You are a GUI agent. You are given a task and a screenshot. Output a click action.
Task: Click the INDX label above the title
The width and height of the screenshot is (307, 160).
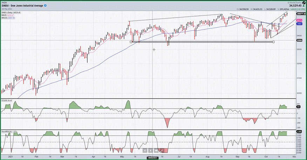tap(4, 3)
